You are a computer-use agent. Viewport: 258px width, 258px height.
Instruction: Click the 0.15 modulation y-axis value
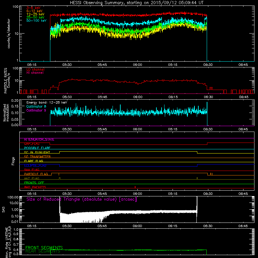tap(15, 106)
